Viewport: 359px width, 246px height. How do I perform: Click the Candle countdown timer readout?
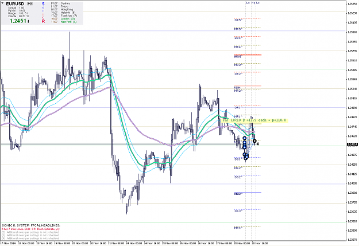click(x=18, y=16)
